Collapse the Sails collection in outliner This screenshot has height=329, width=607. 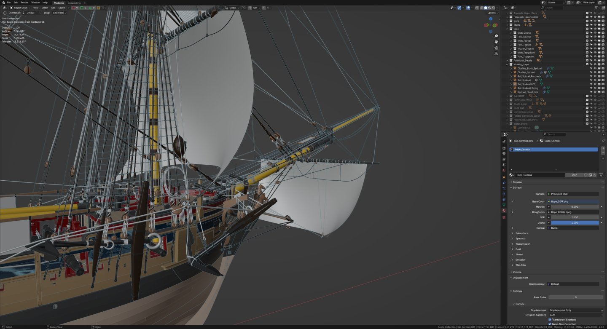click(x=507, y=29)
